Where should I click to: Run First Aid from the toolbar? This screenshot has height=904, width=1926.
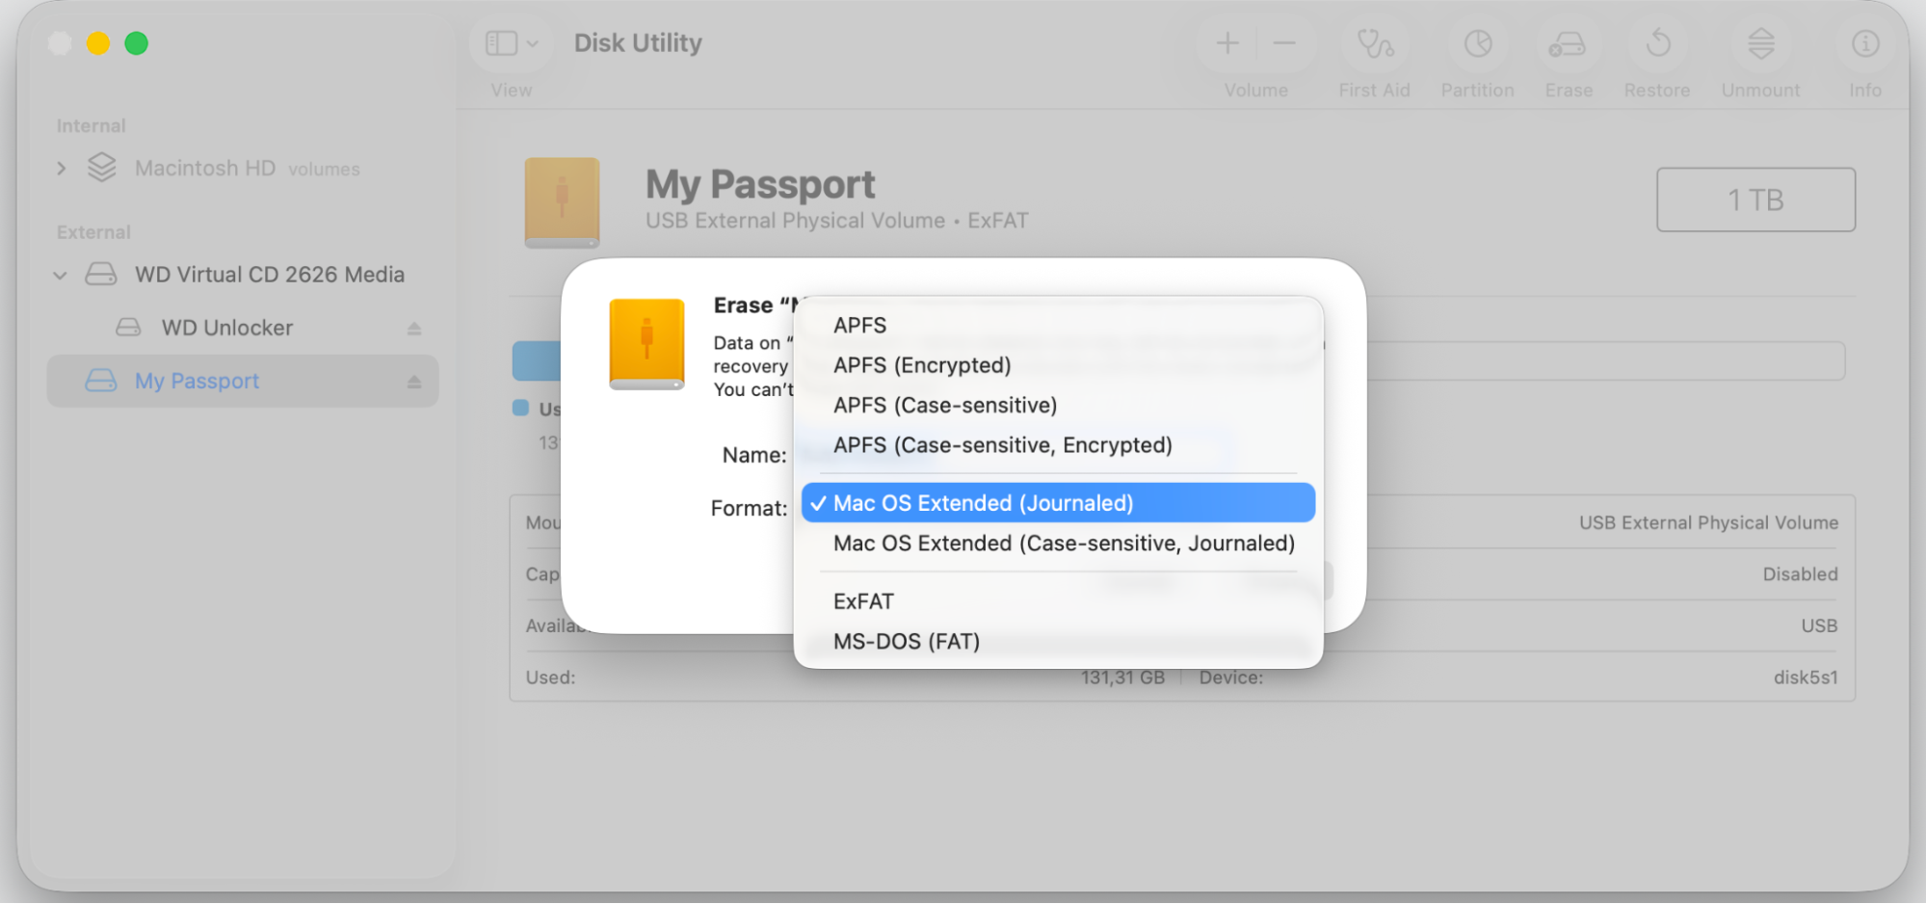(x=1375, y=43)
